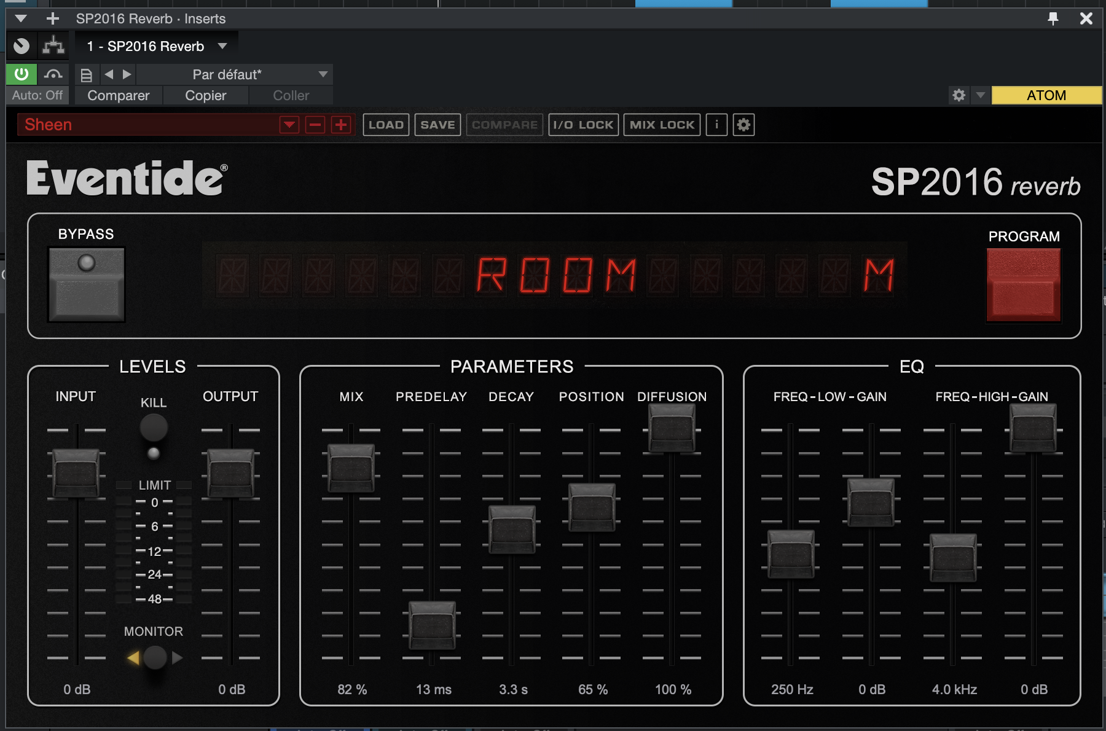The image size is (1106, 731).
Task: Click the Sheen preset name field
Action: tap(147, 125)
